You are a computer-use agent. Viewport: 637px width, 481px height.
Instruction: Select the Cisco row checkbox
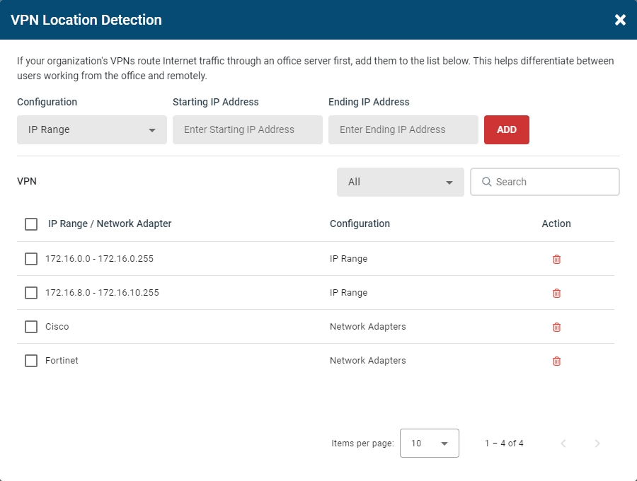[31, 327]
